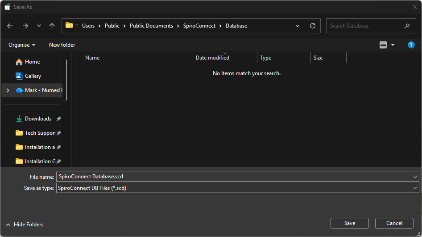Viewport: 422px width, 237px height.
Task: Go up one folder level
Action: [x=52, y=26]
